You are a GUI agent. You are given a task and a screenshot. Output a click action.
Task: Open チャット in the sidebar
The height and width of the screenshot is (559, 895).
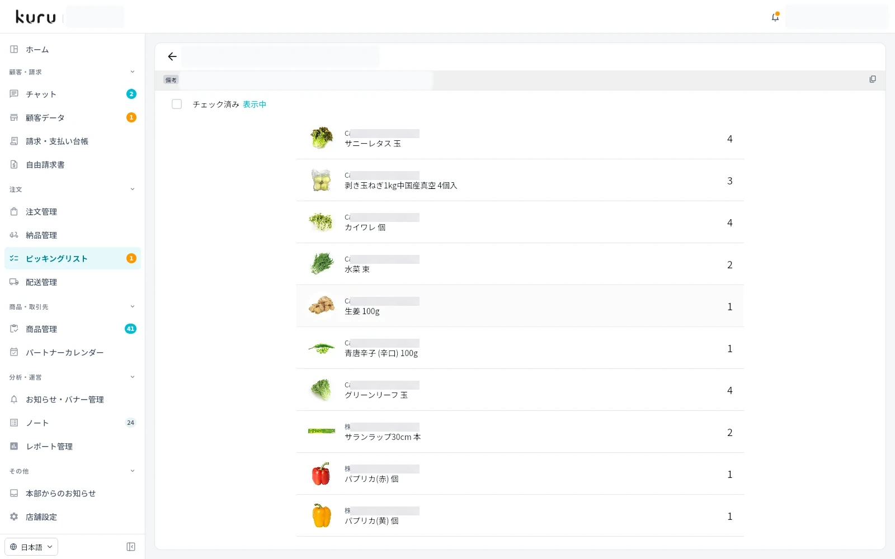tap(73, 94)
